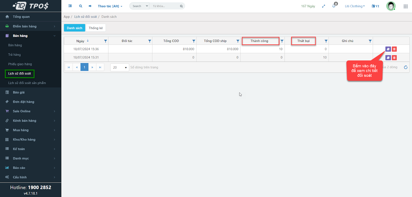Switch to Danh sách tab

[x=74, y=28]
